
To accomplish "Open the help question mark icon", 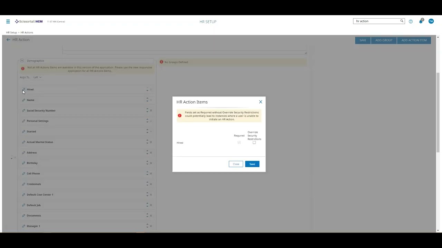I will point(411,21).
